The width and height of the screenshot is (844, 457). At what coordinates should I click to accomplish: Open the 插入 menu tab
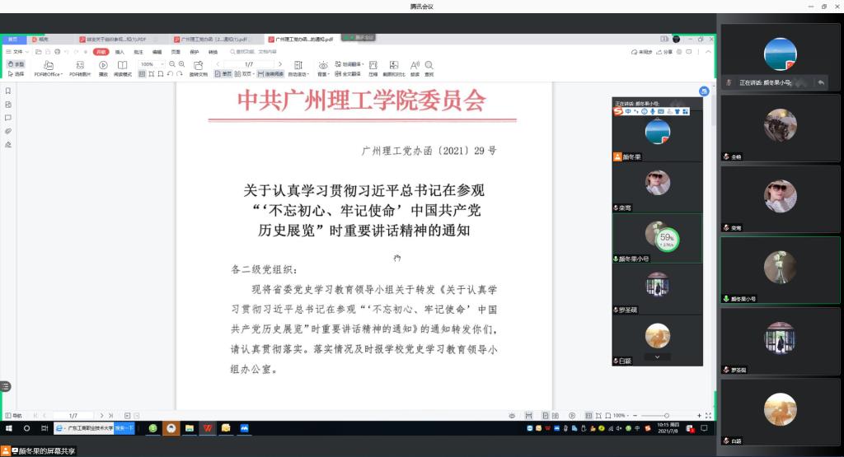(120, 52)
